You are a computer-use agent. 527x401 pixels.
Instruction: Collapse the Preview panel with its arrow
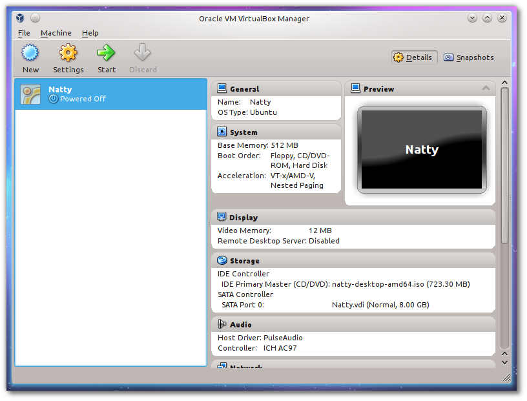(x=486, y=88)
